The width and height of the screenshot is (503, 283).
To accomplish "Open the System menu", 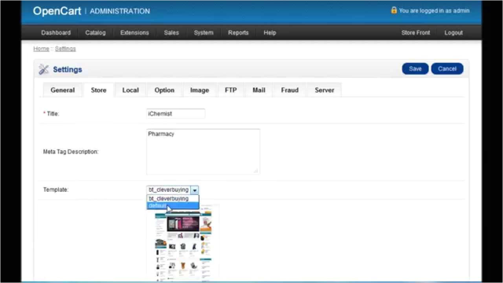I will [x=204, y=33].
